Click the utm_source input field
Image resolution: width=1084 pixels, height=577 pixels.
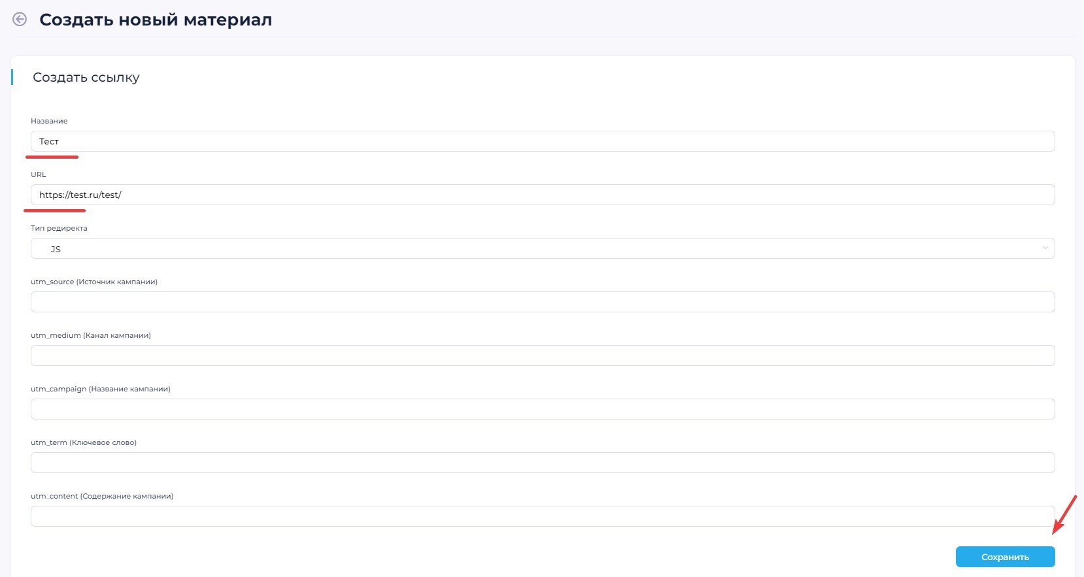coord(542,302)
